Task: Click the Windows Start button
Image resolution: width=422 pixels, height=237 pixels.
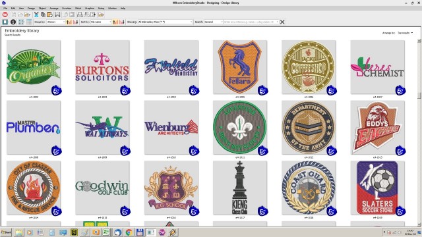Action: [6, 232]
